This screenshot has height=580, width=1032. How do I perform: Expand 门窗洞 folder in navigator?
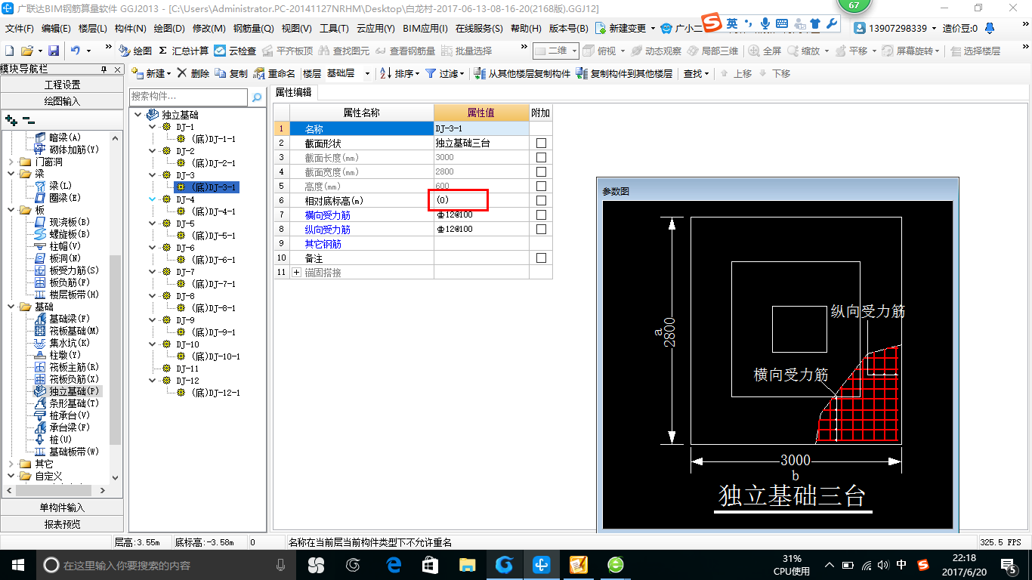11,162
